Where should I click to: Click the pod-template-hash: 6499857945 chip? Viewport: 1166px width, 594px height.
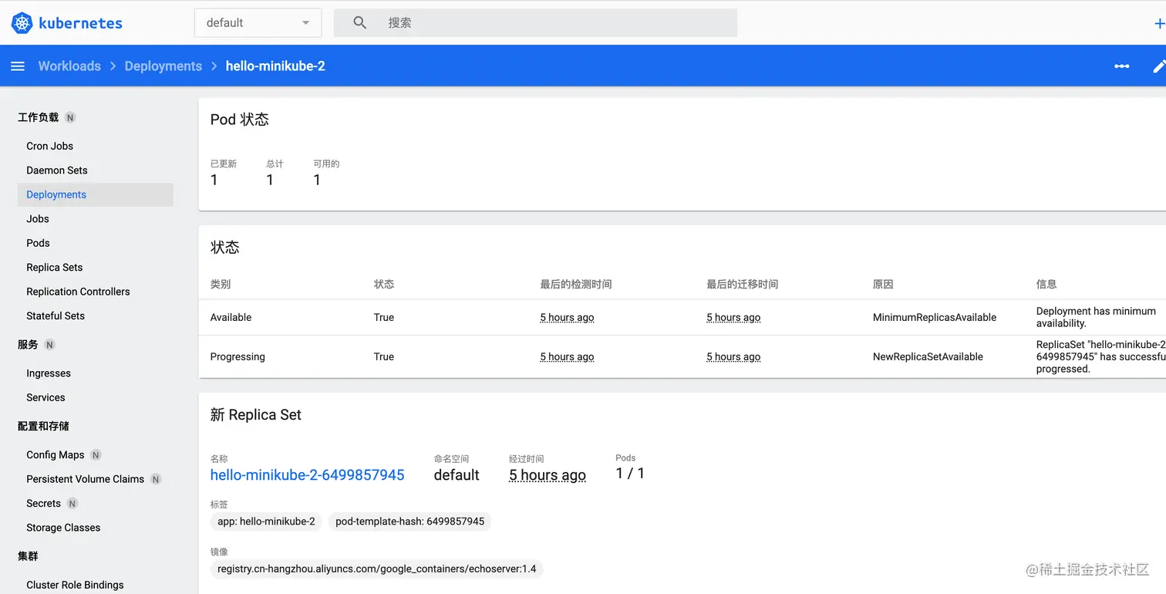tap(409, 521)
